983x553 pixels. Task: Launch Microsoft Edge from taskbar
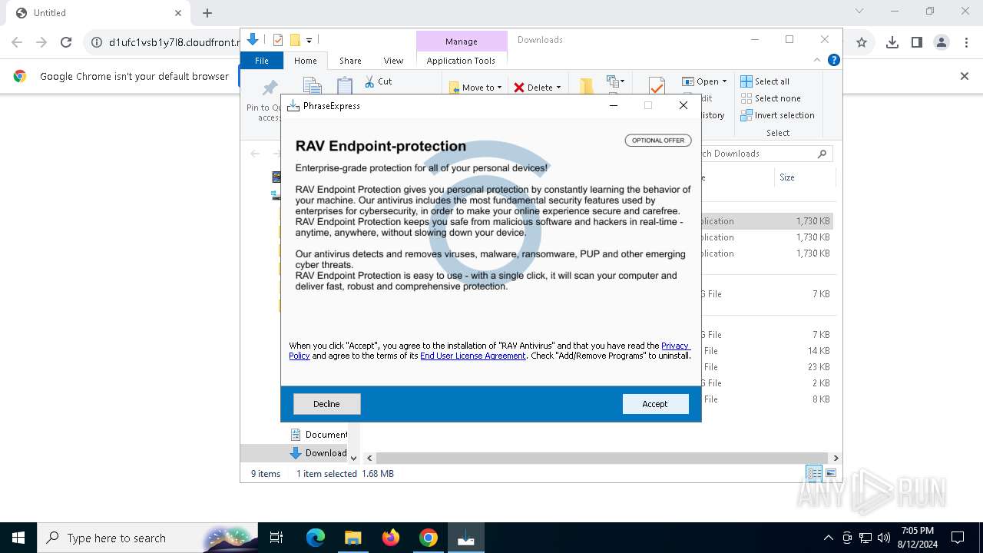[x=316, y=538]
